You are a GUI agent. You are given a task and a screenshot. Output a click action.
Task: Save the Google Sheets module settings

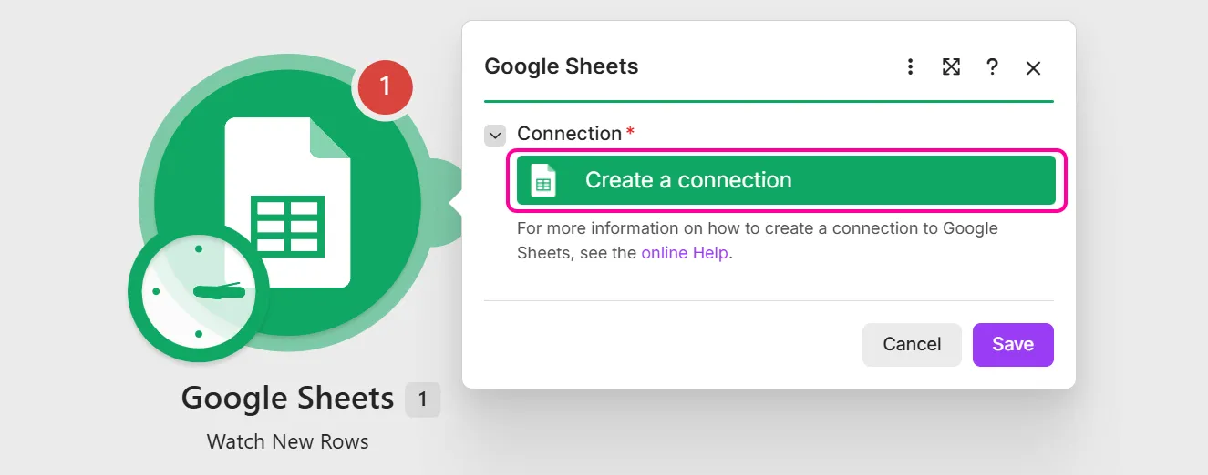pyautogui.click(x=1013, y=345)
